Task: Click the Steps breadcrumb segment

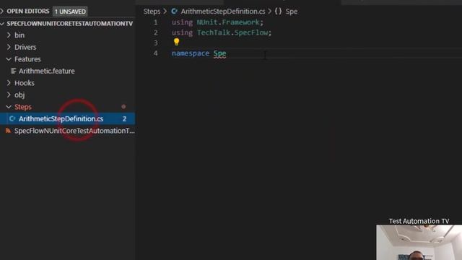Action: pyautogui.click(x=152, y=12)
